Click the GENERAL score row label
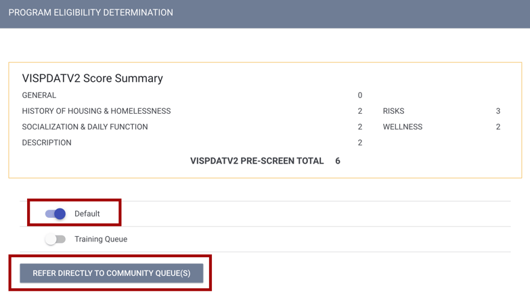 coord(39,95)
